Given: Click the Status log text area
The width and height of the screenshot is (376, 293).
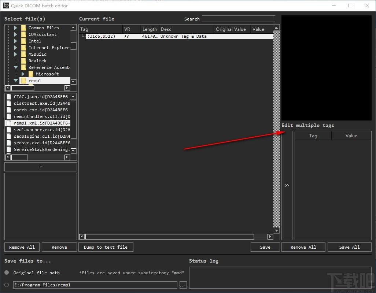Looking at the screenshot, I should 280,278.
